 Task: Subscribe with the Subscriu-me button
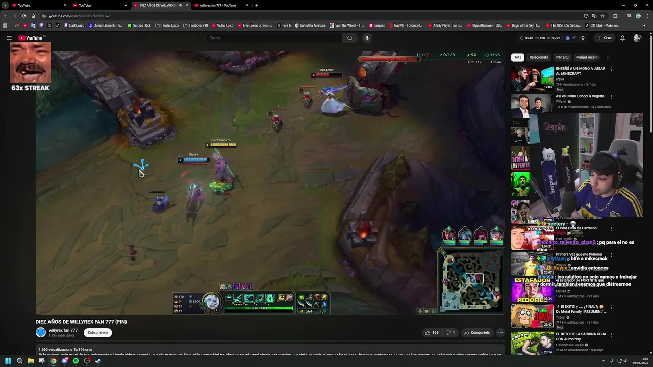coord(97,333)
